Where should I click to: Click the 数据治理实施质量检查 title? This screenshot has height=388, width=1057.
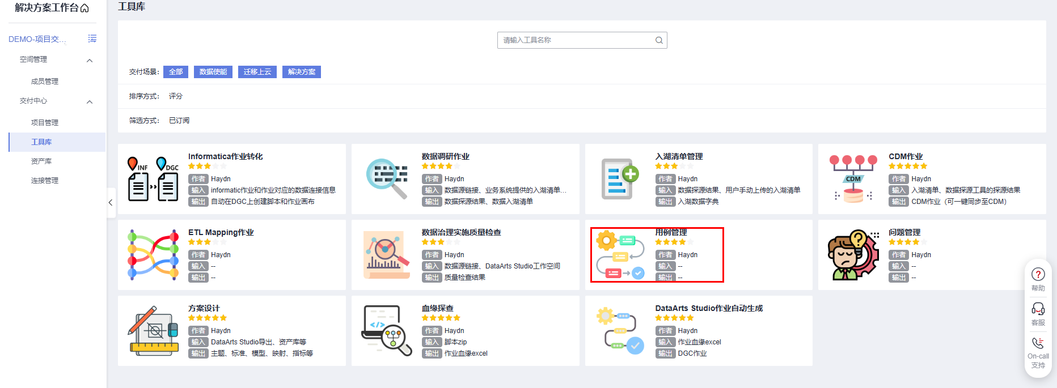click(x=462, y=232)
